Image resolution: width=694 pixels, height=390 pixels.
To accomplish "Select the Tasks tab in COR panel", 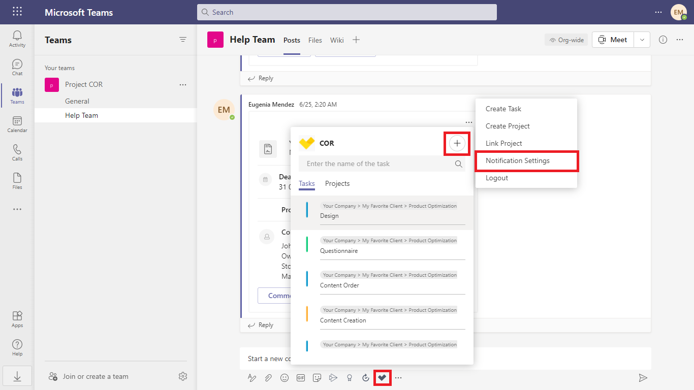I will coord(307,184).
